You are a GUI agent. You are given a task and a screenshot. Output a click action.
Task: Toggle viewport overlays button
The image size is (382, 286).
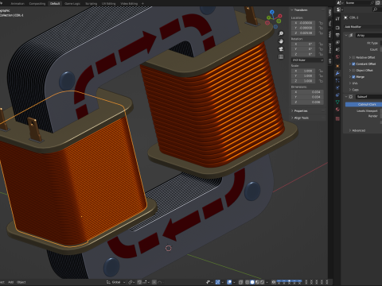coord(230,282)
